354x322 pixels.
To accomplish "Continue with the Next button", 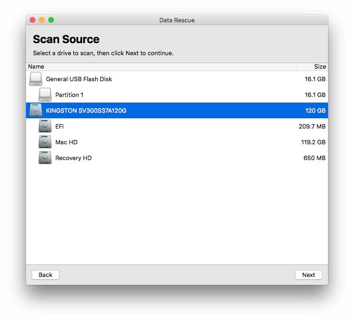I will click(308, 275).
